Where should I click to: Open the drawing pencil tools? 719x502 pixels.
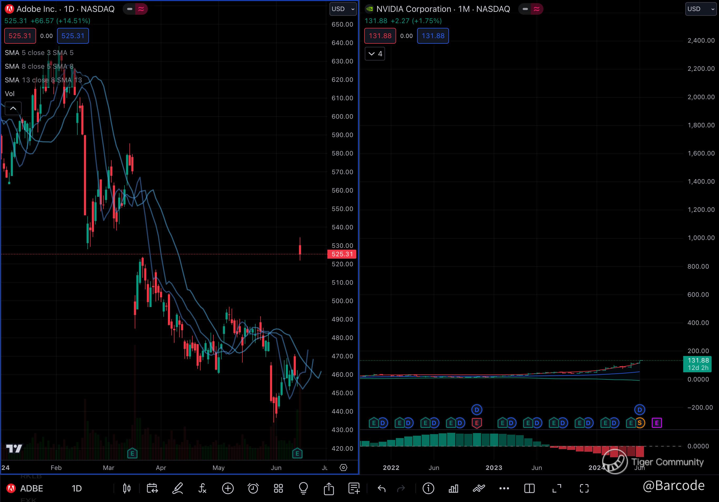pyautogui.click(x=178, y=488)
